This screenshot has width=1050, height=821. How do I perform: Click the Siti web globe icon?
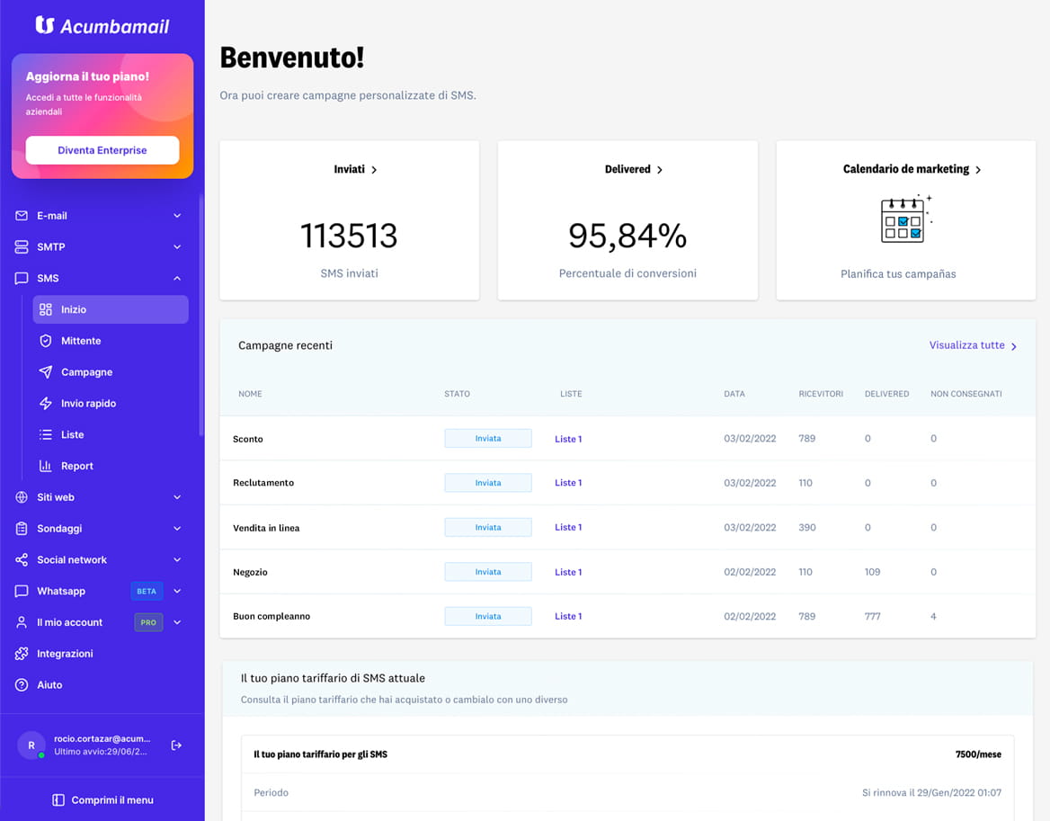click(22, 497)
